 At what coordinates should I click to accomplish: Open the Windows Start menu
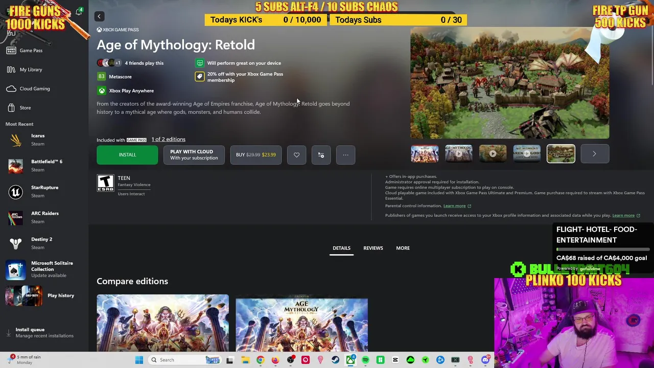pyautogui.click(x=139, y=360)
